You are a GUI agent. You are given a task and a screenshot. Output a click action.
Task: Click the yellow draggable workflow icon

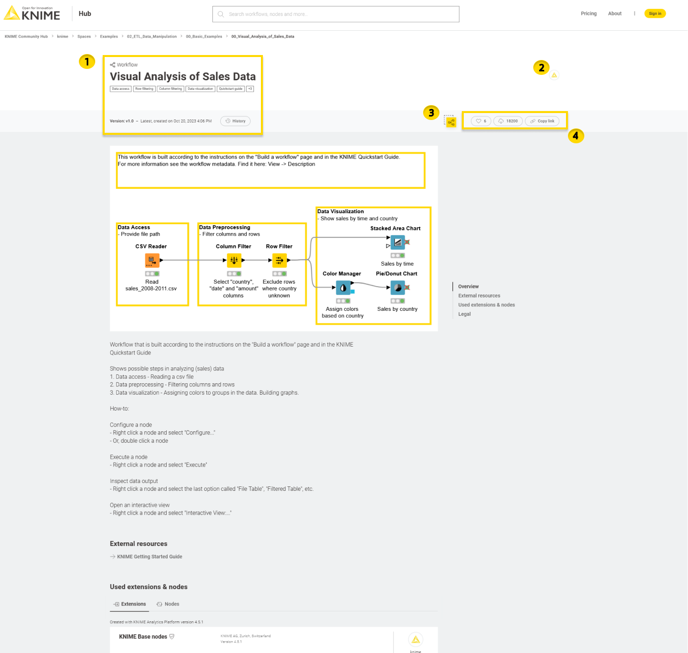[x=451, y=122]
